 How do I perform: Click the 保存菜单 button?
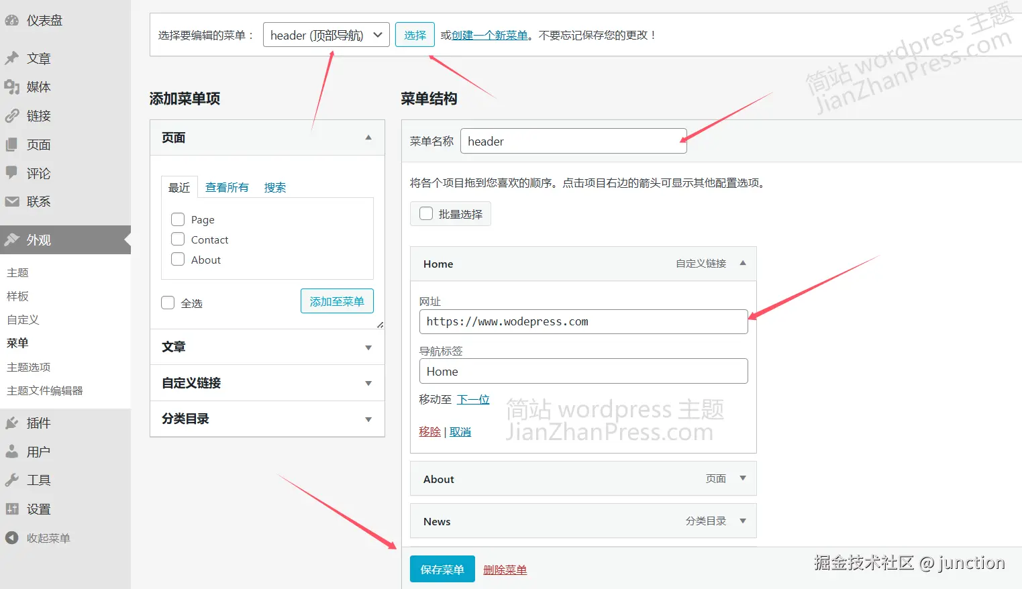[442, 569]
